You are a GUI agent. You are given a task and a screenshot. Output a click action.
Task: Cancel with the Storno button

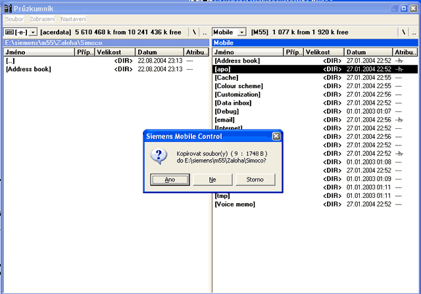pyautogui.click(x=255, y=180)
